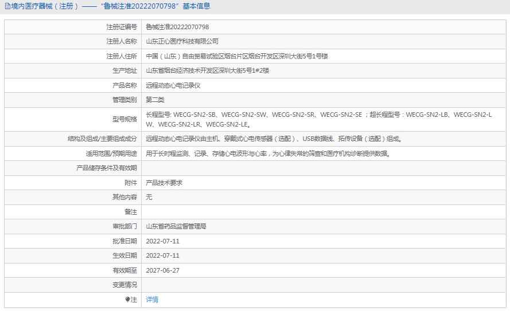Viewport: 510px width, 311px height.
Task: Select management class value 第二类
Action: point(155,100)
